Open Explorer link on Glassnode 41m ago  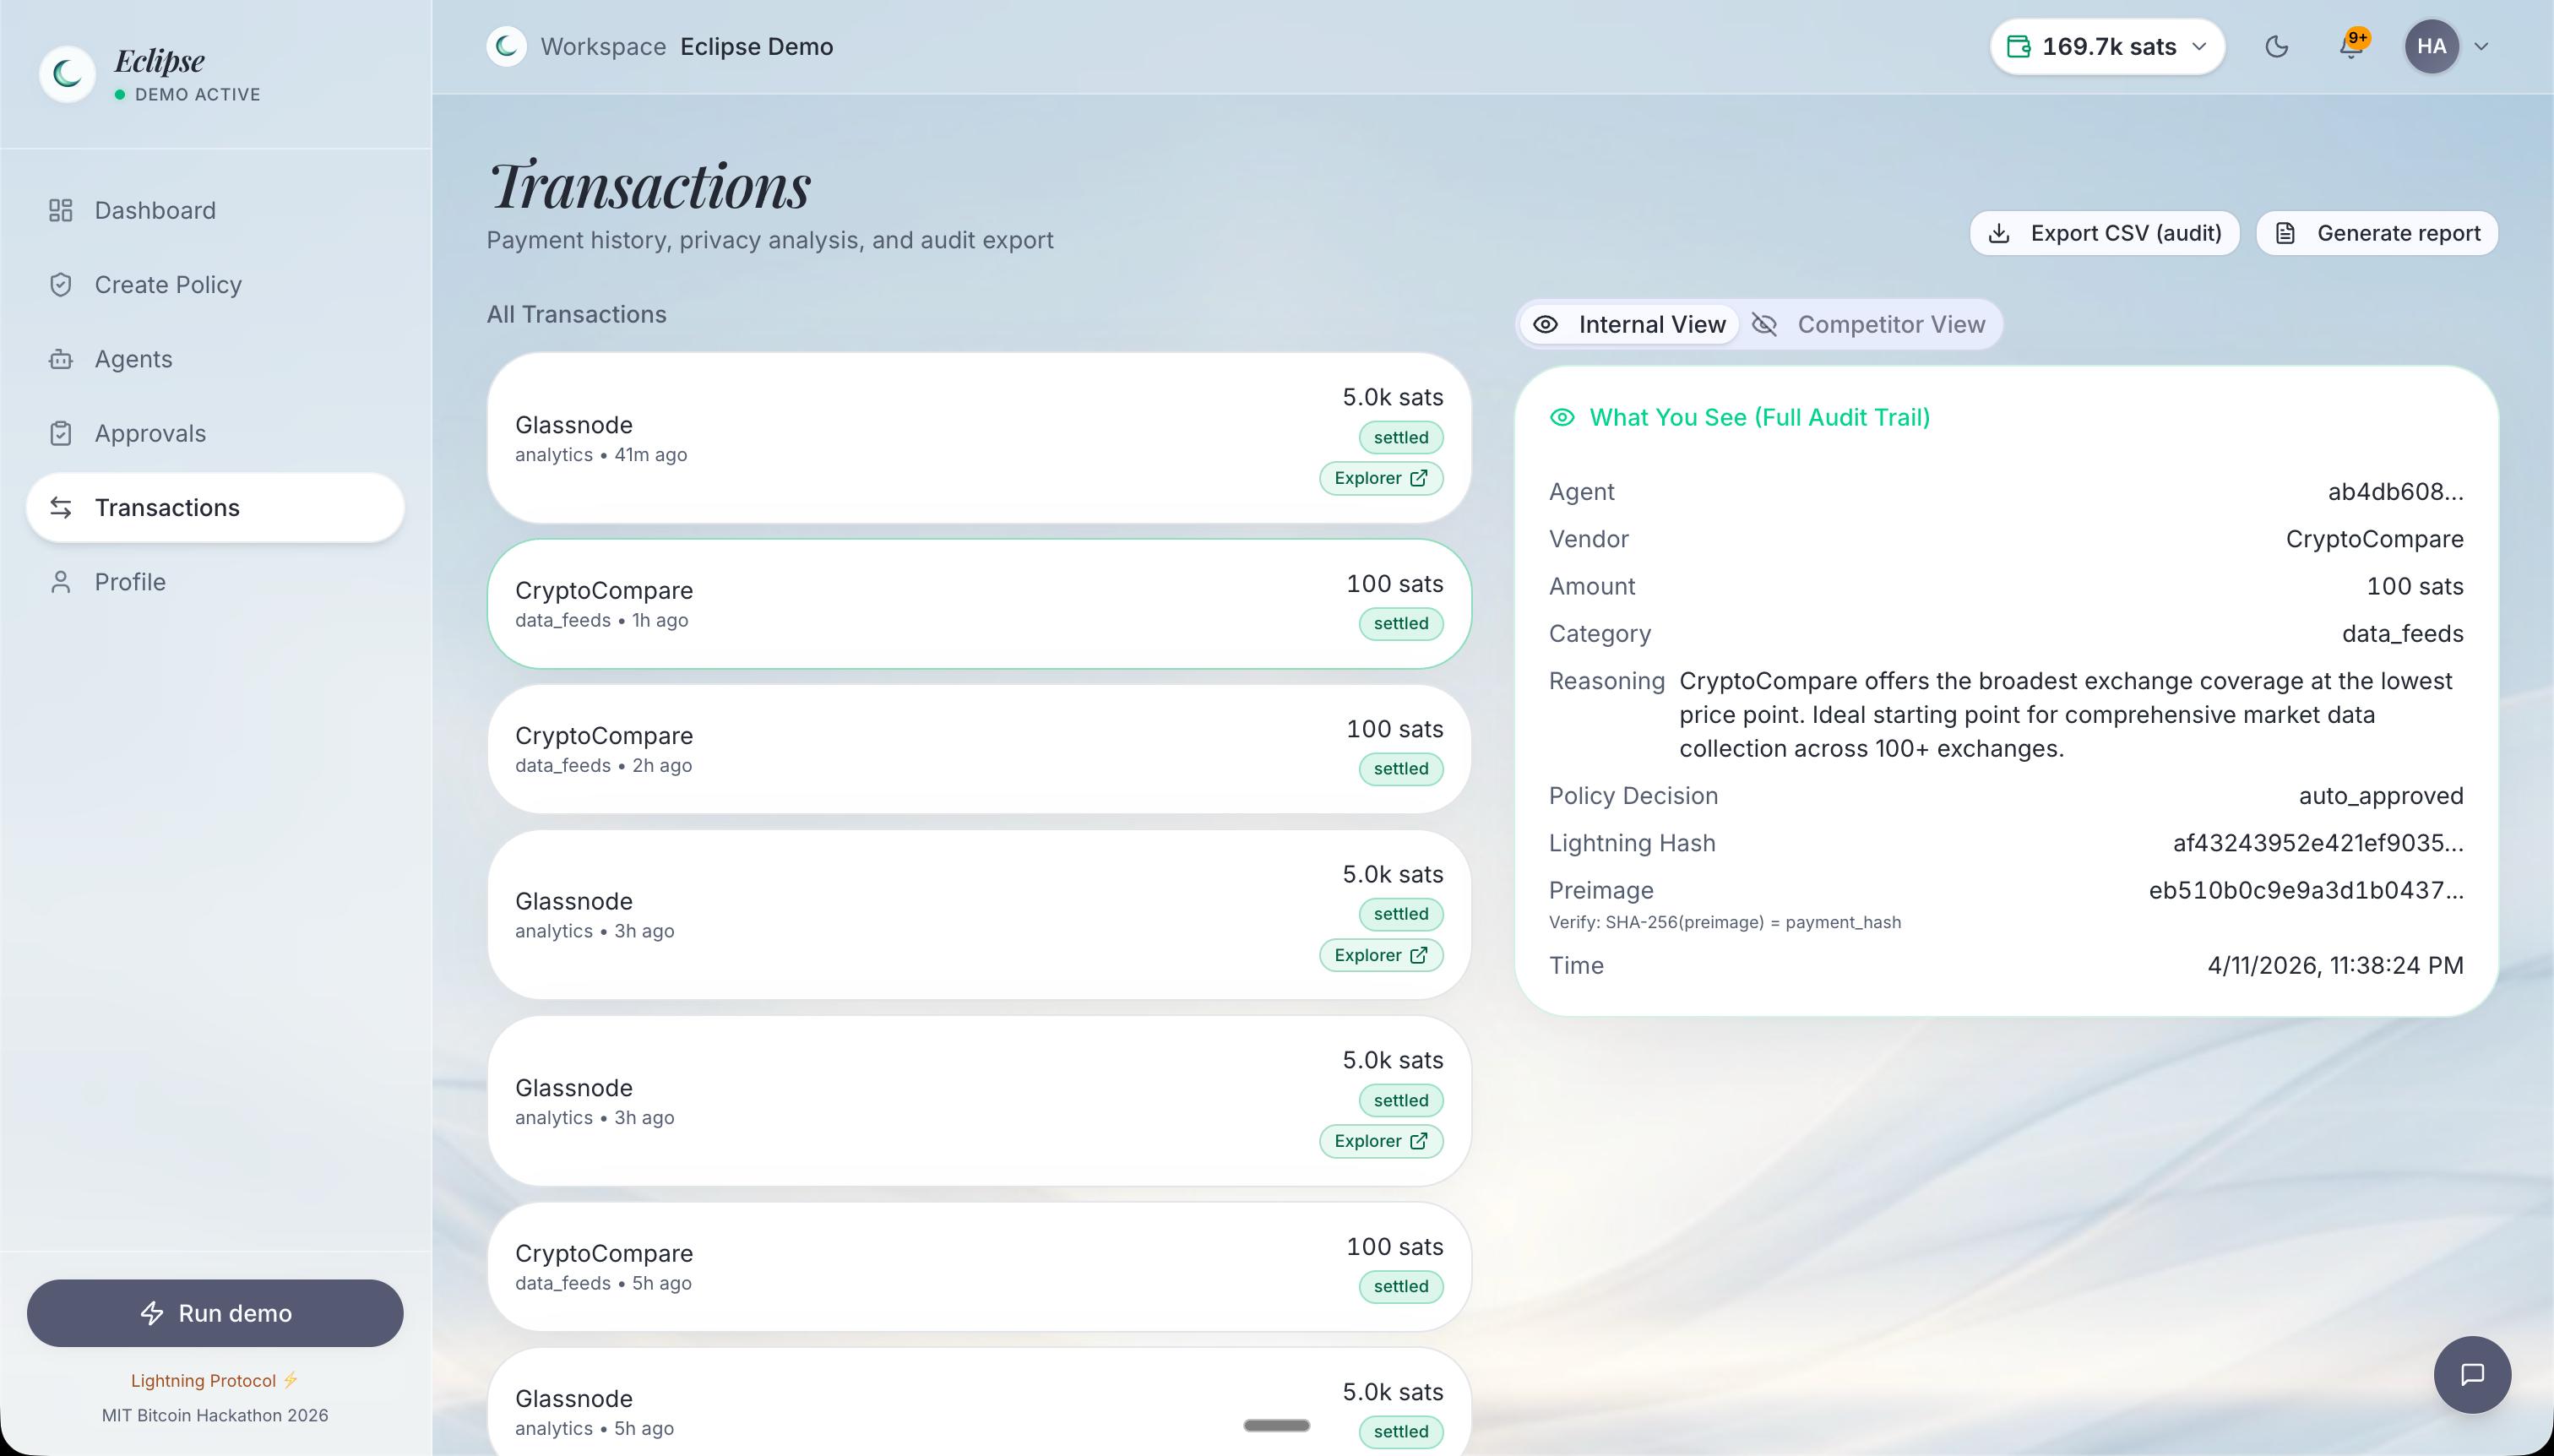(x=1380, y=478)
